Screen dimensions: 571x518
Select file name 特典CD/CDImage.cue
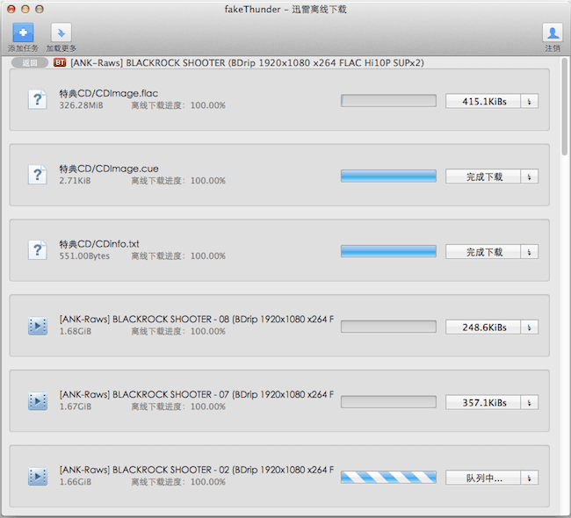tap(109, 169)
